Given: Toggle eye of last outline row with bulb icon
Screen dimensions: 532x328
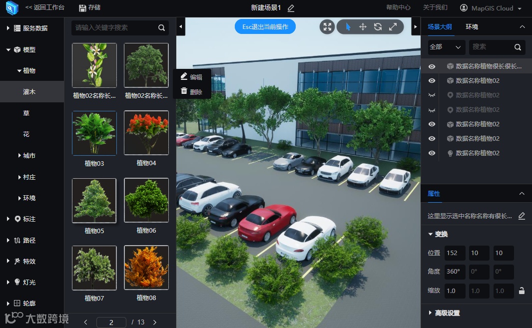Looking at the screenshot, I should tap(432, 153).
